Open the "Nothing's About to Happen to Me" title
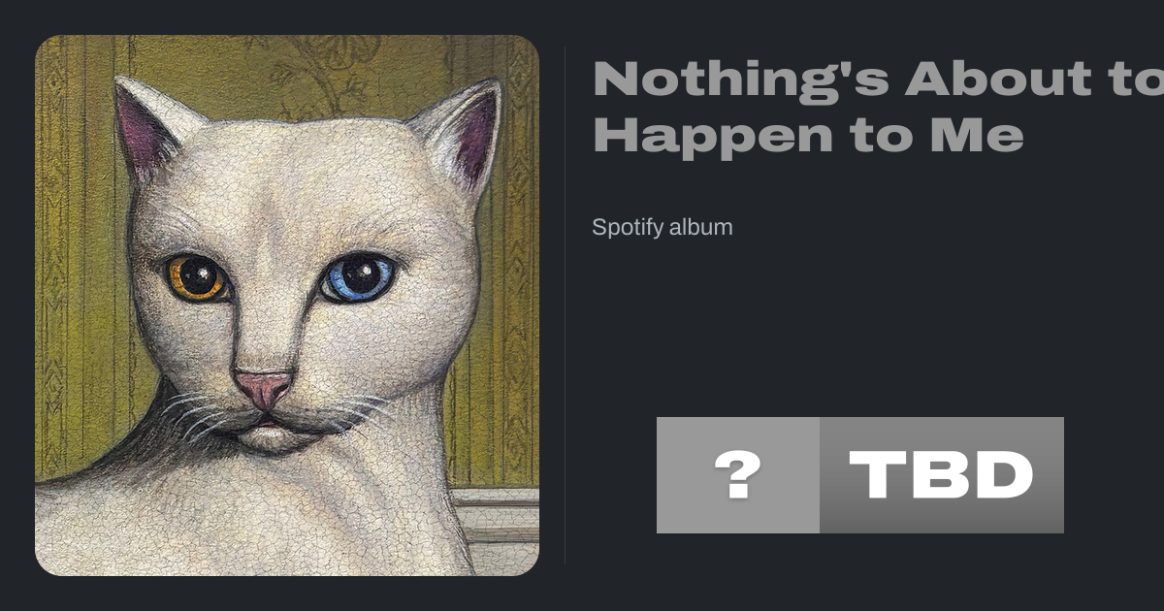The width and height of the screenshot is (1164, 611). coord(878,107)
